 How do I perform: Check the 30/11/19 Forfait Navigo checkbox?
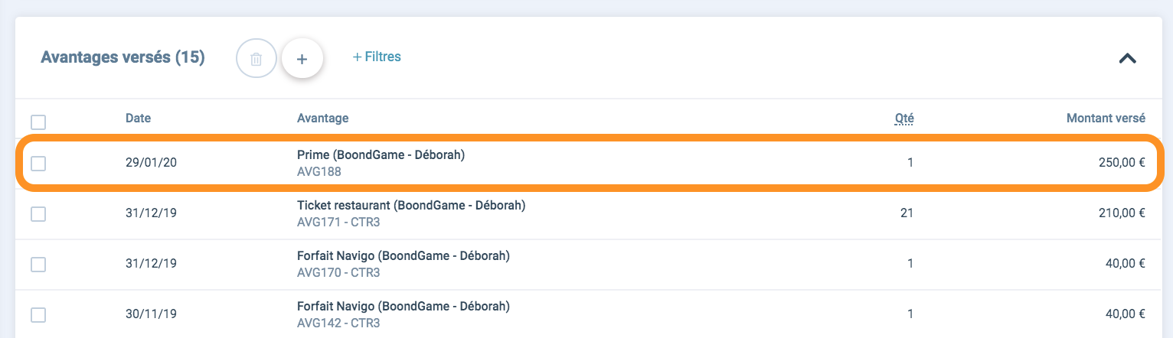[x=38, y=314]
